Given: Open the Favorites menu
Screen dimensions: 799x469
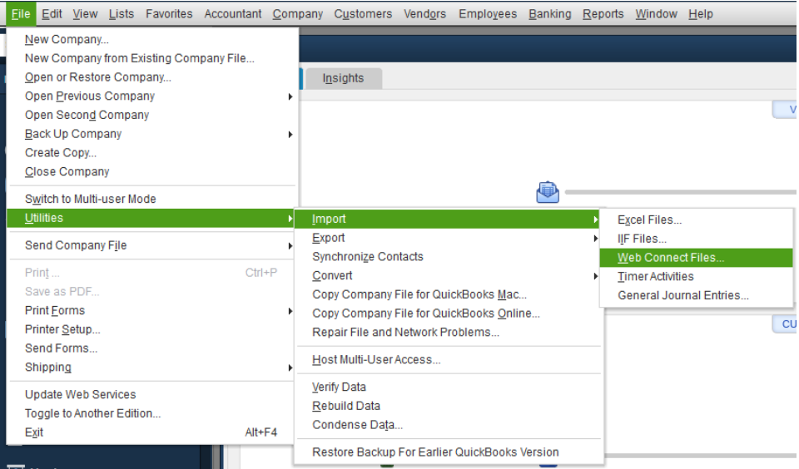Looking at the screenshot, I should pyautogui.click(x=169, y=14).
